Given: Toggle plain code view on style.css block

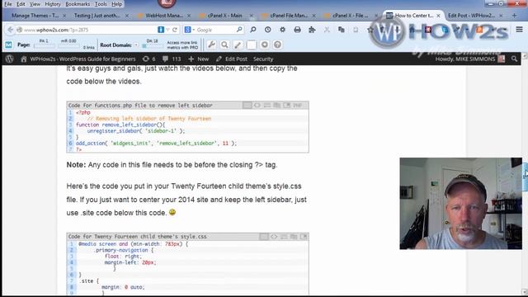Looking at the screenshot, I should click(274, 237).
